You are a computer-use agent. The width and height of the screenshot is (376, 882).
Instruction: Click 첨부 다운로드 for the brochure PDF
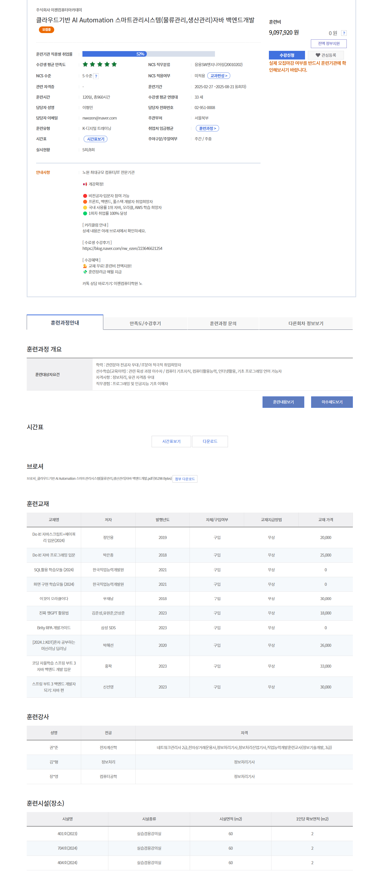click(x=185, y=479)
